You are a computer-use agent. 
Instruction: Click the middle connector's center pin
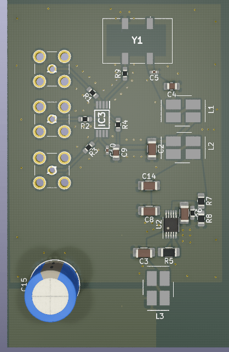(x=52, y=119)
